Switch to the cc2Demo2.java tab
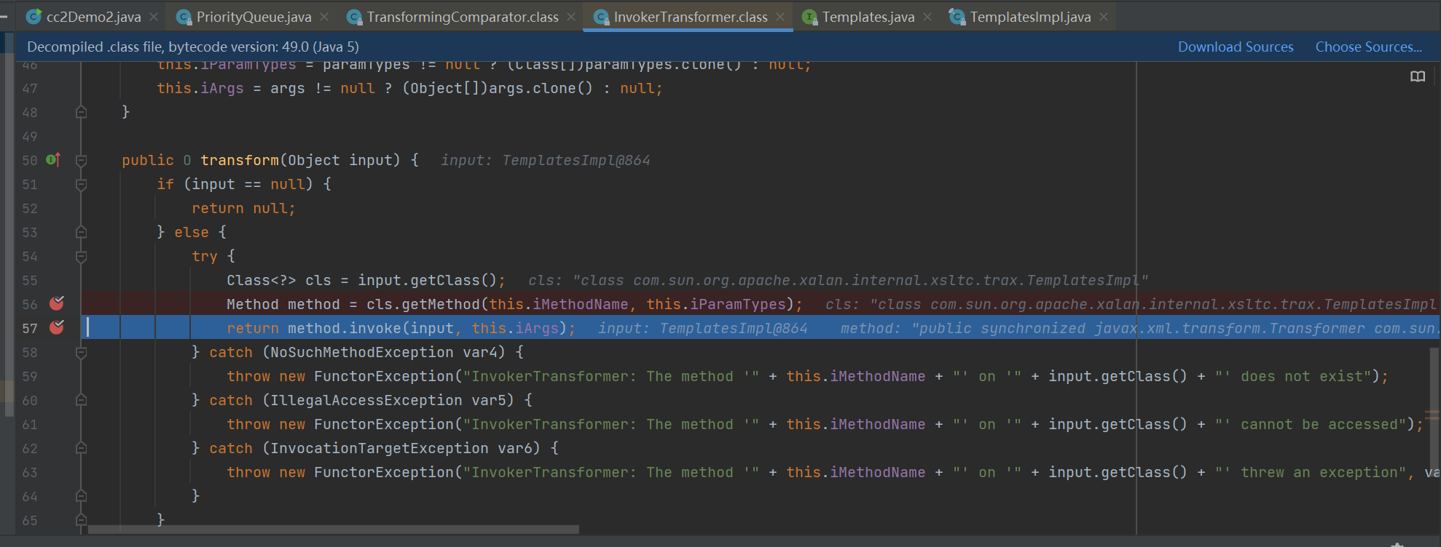Image resolution: width=1441 pixels, height=547 pixels. click(x=93, y=17)
